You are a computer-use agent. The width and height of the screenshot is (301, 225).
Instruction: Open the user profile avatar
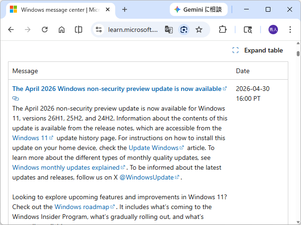click(273, 30)
